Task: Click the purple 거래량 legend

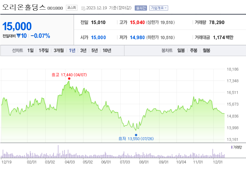Action: click(236, 147)
